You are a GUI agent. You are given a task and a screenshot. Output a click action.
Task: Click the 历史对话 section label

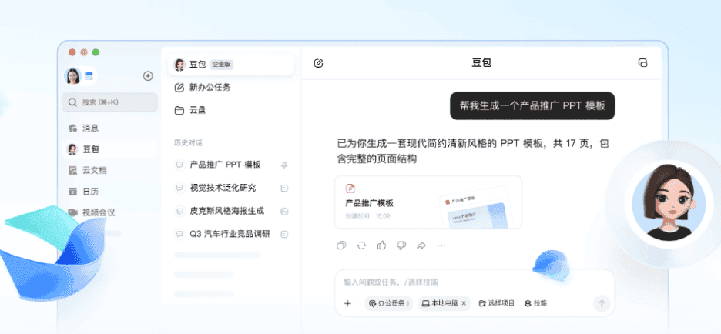click(188, 143)
